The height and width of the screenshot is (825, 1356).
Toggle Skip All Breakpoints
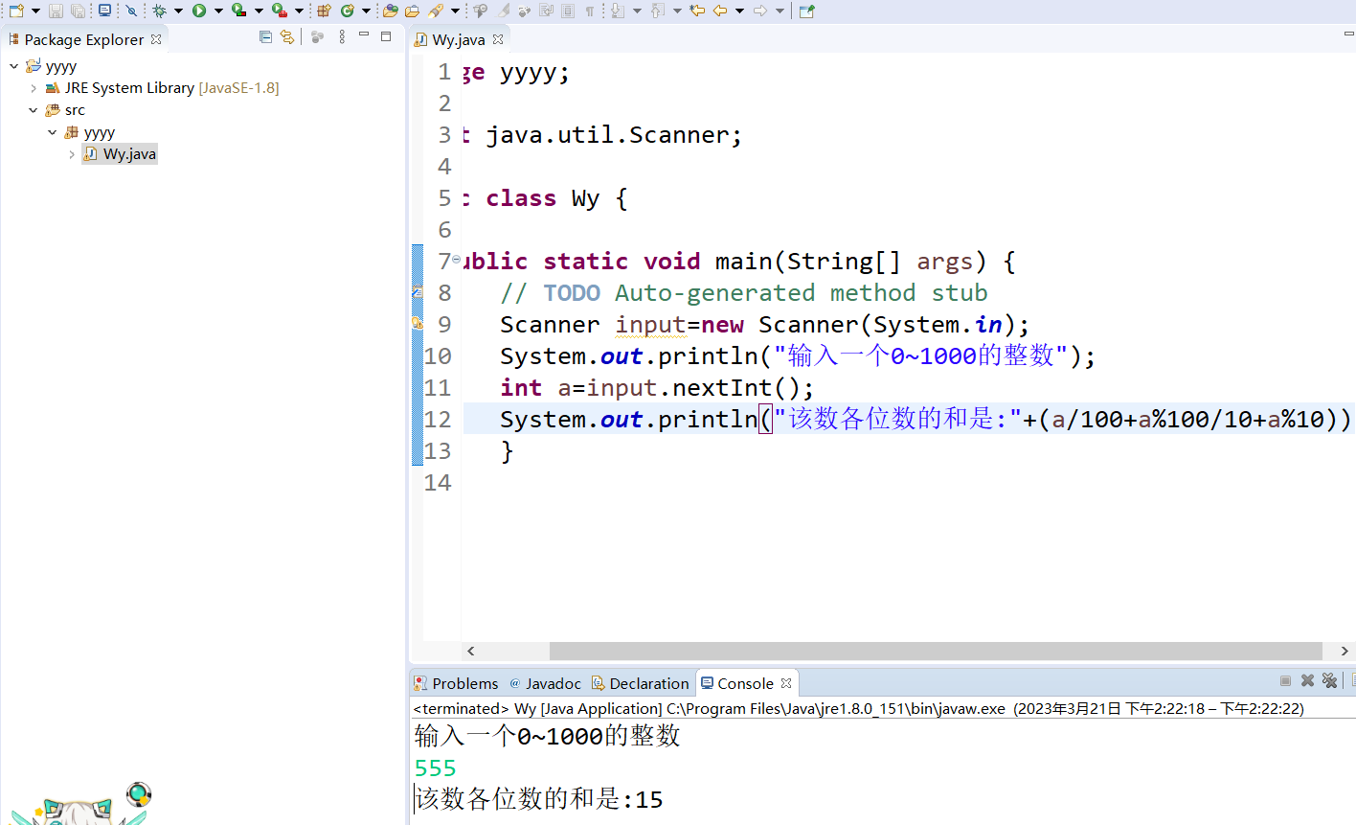point(131,11)
